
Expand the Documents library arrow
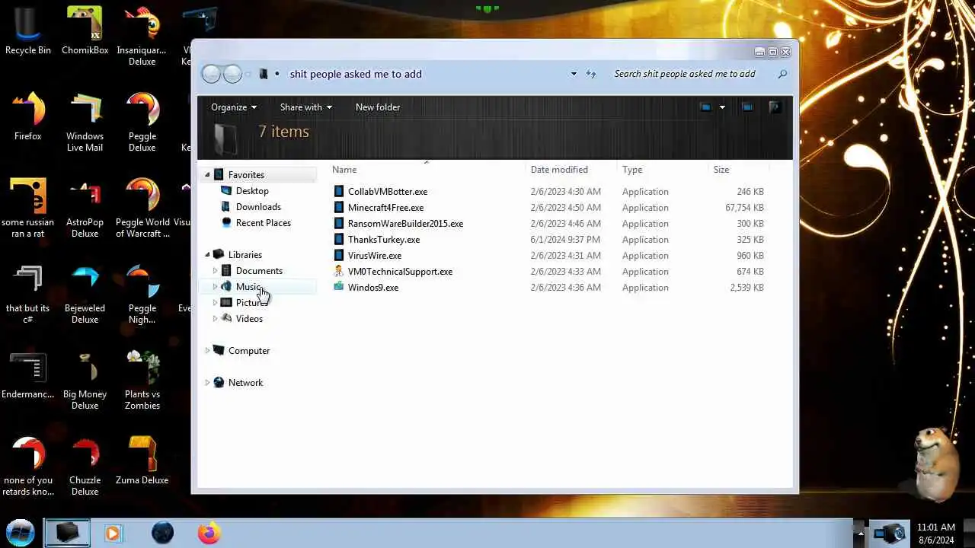(x=215, y=271)
